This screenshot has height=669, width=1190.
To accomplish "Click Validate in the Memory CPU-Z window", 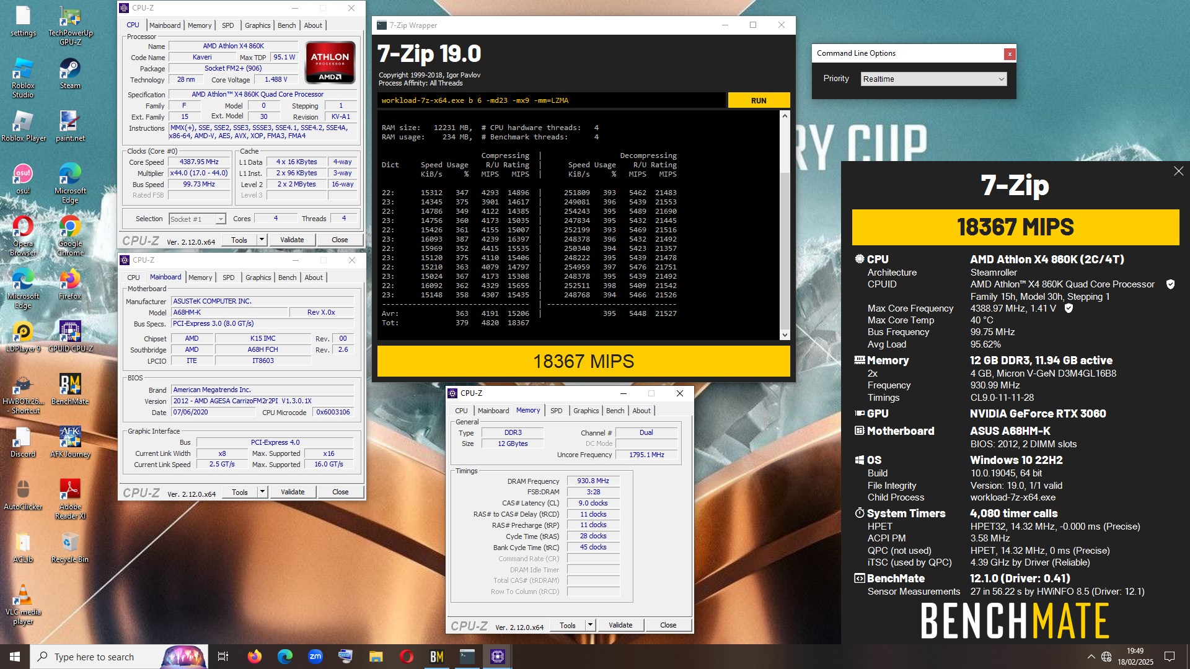I will coord(620,625).
